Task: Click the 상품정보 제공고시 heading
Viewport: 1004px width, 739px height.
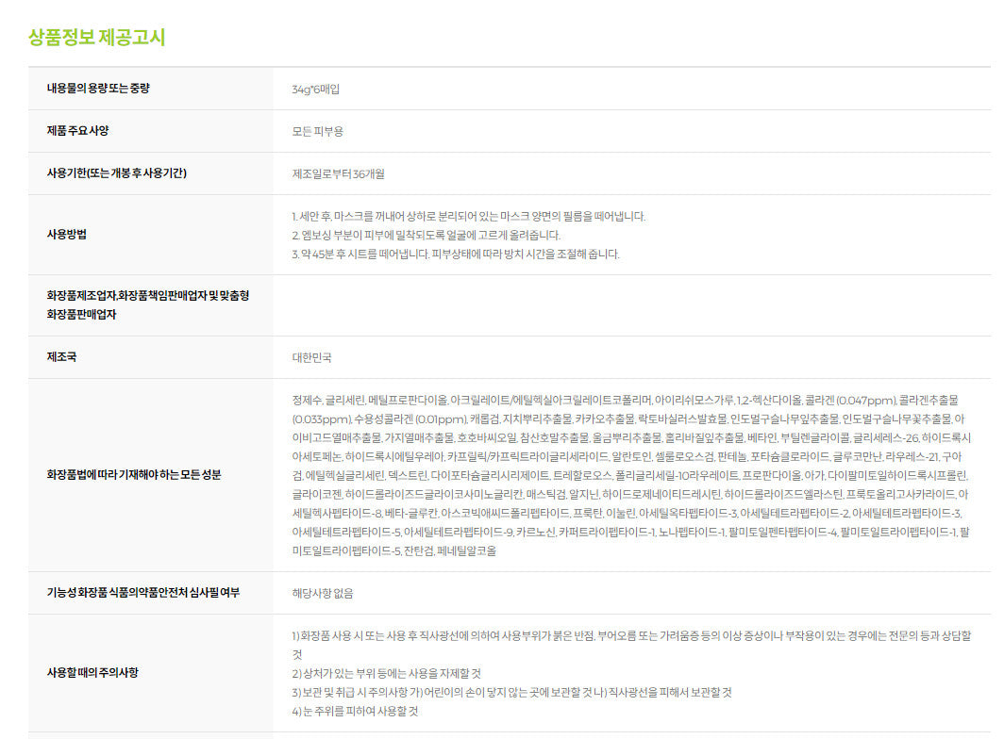Action: click(x=97, y=38)
